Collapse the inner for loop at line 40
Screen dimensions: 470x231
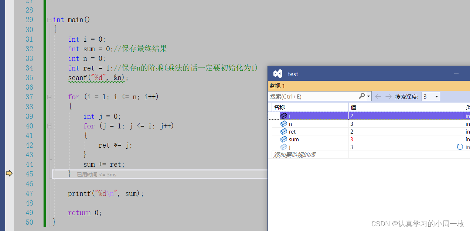50,126
